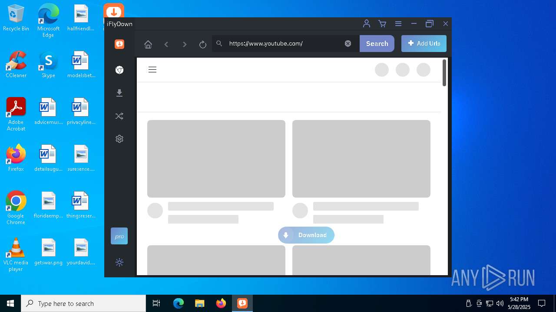The width and height of the screenshot is (556, 312).
Task: Select the floridaemp... desktop file
Action: click(x=48, y=205)
